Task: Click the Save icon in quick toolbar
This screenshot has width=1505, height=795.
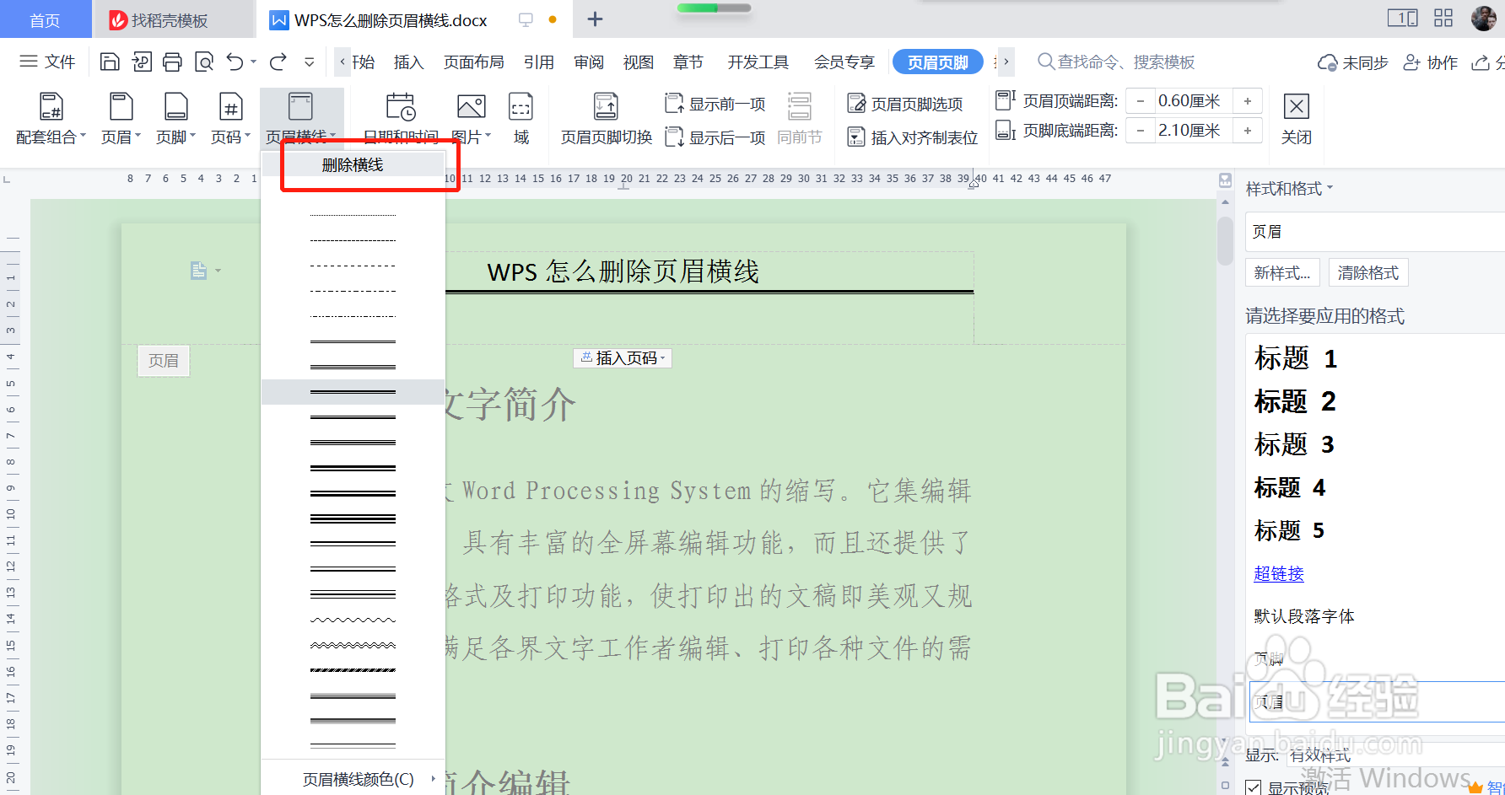Action: click(109, 62)
